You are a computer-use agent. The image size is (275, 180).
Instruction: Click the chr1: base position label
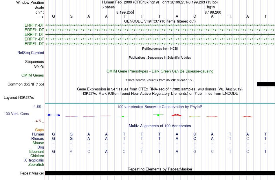[x=40, y=12]
